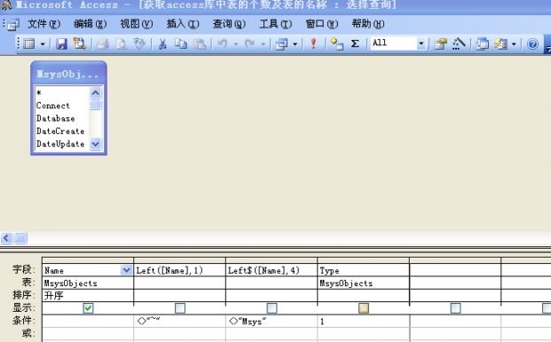Image resolution: width=551 pixels, height=342 pixels.
Task: Click the Totals sigma icon
Action: coord(355,43)
